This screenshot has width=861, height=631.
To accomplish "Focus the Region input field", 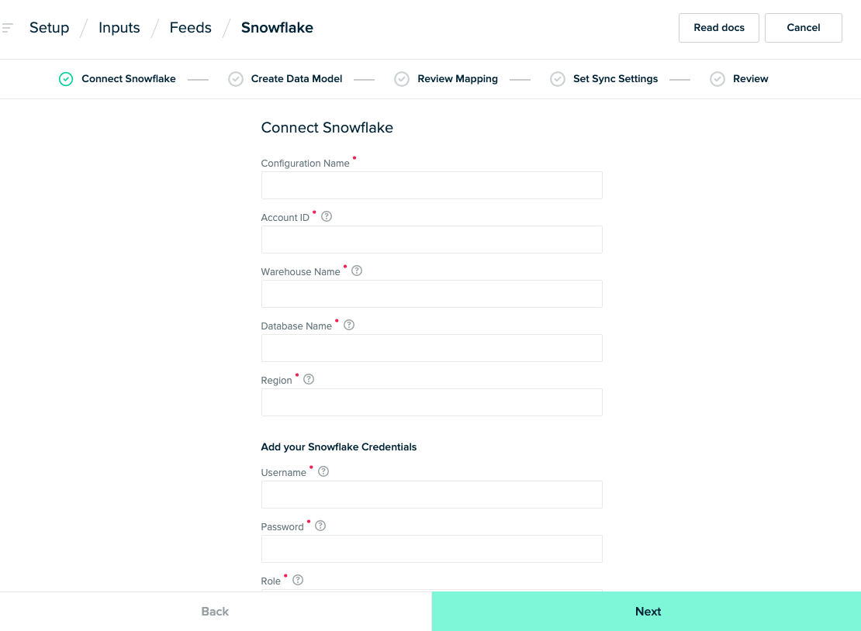I will [x=431, y=403].
